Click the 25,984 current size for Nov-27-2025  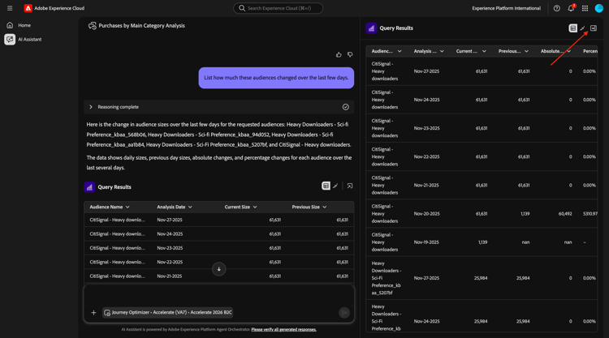pyautogui.click(x=481, y=278)
